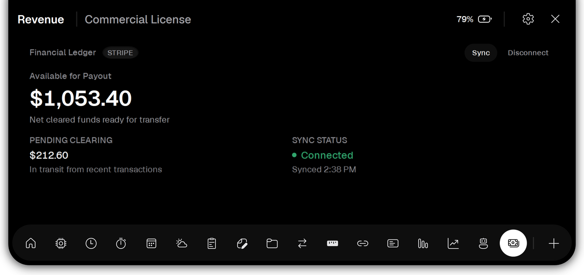
Task: Open the calendar icon in the dock
Action: pyautogui.click(x=151, y=243)
